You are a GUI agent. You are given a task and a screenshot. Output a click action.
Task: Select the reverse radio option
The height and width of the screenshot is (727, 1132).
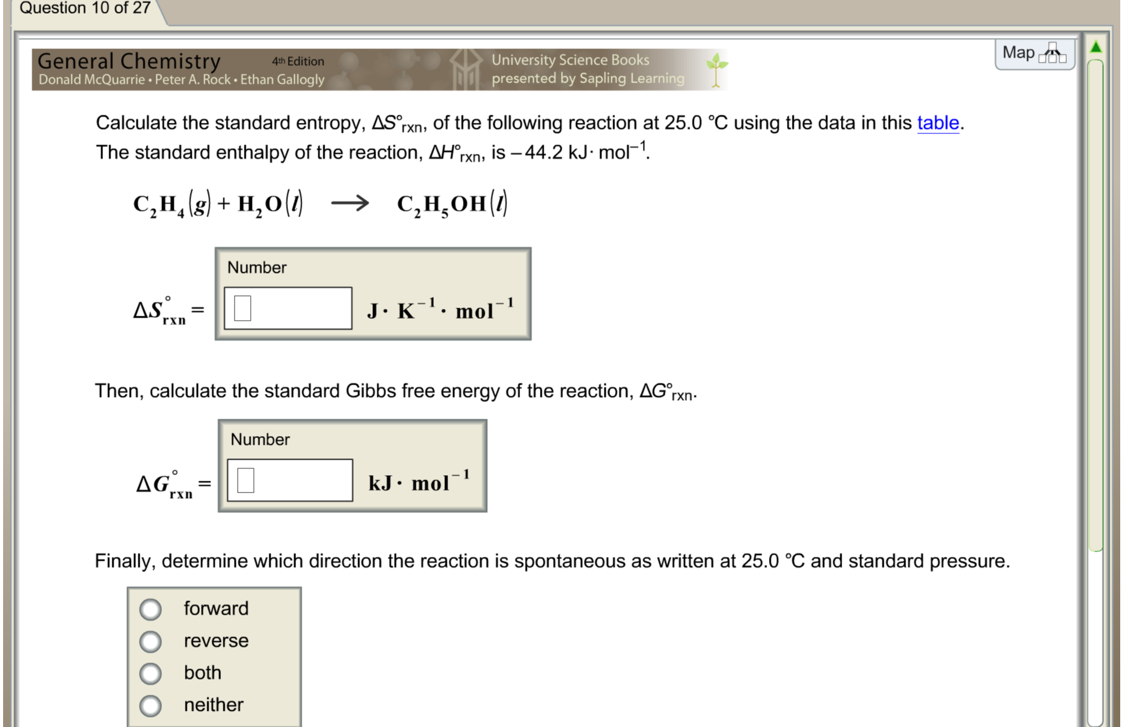tap(150, 641)
